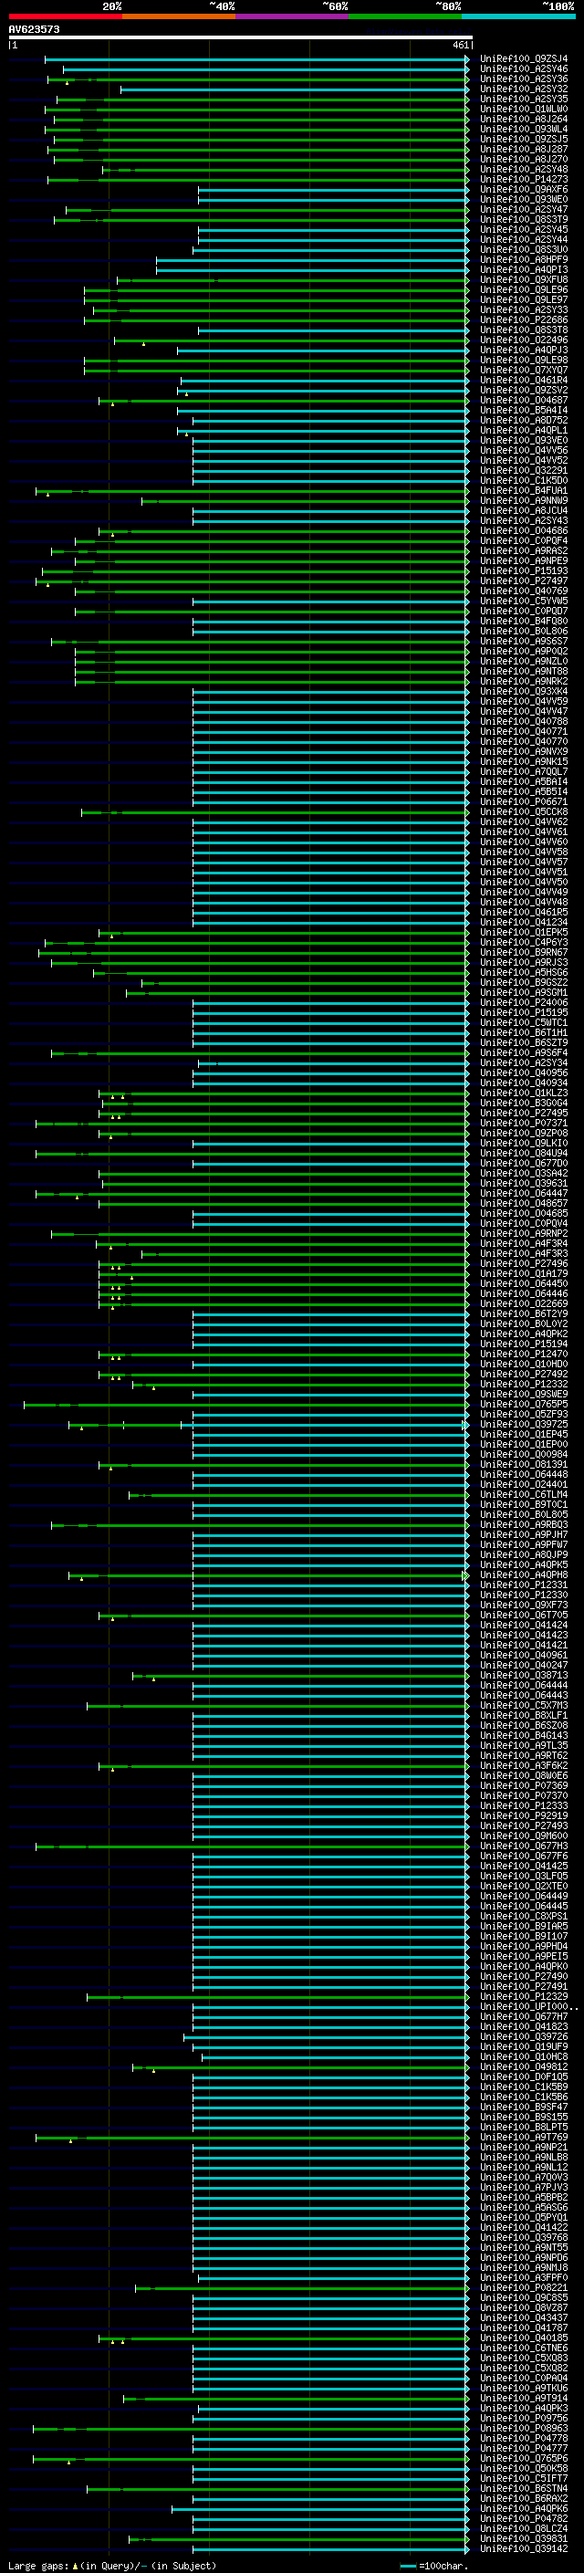Select the UniRef100_Q9LE96 label

pos(523,289)
